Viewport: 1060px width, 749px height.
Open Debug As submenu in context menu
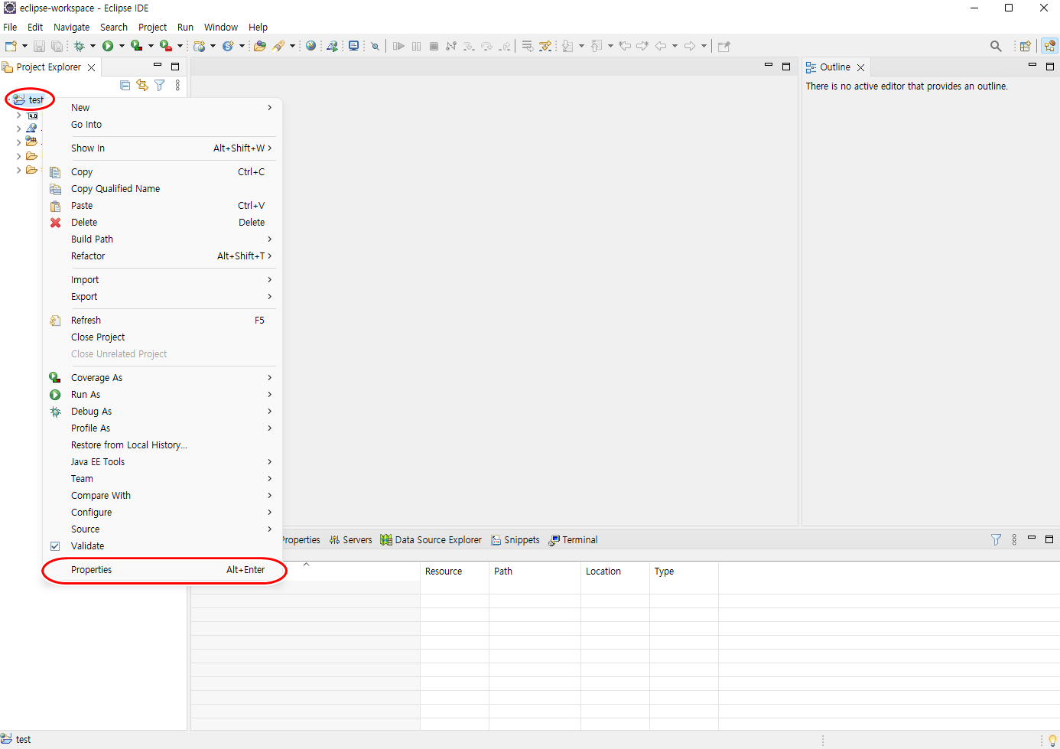[163, 412]
